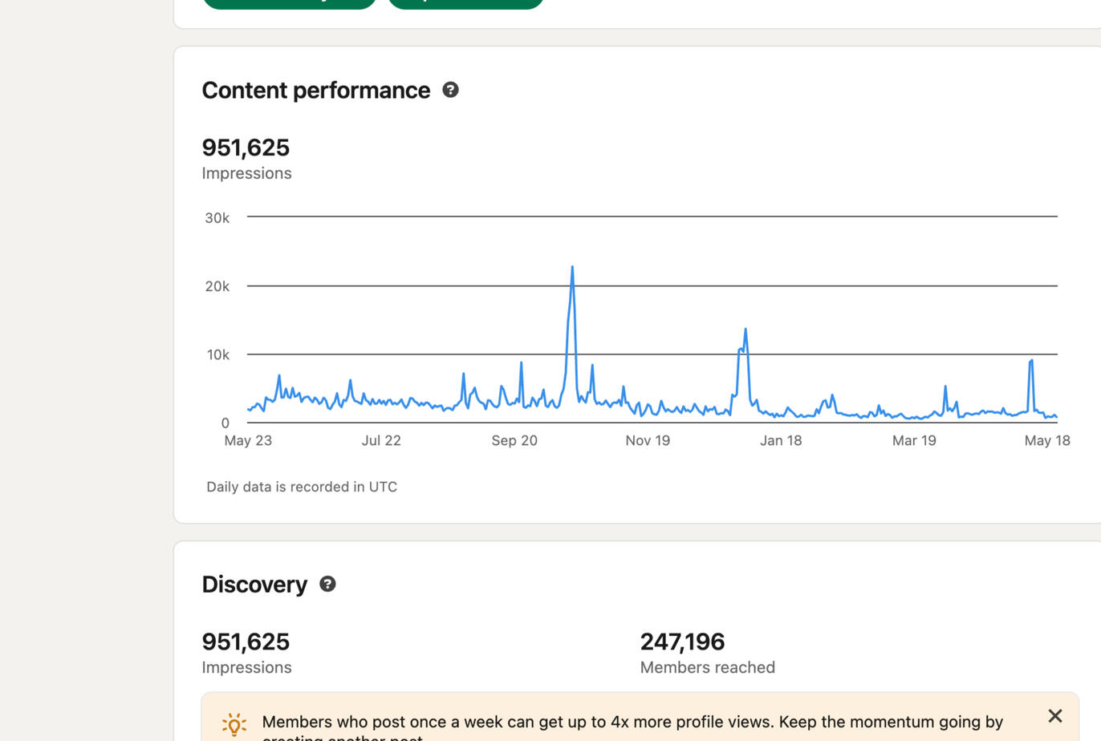This screenshot has width=1101, height=741.
Task: Click the highest peak on the impressions chart
Action: pos(572,268)
